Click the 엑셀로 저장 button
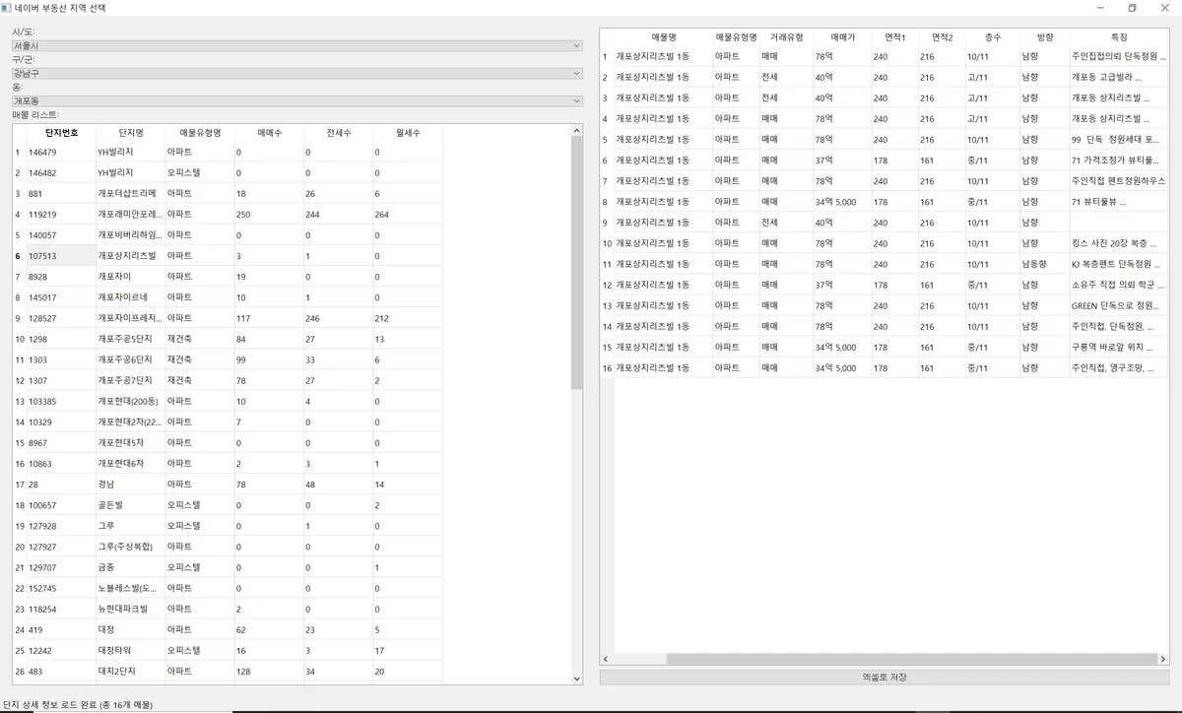The image size is (1182, 713). [885, 678]
